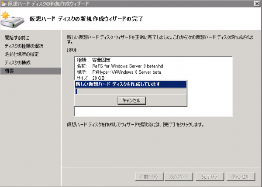The image size is (262, 187).
Task: Click the disk creation progress bar
Action: tap(131, 92)
